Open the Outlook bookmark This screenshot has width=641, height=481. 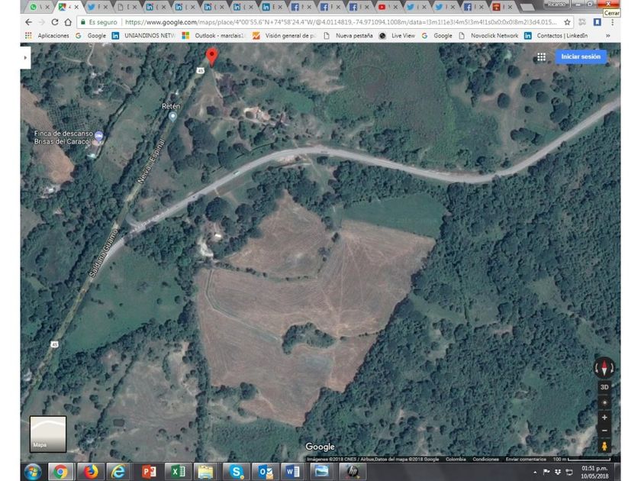pos(214,36)
